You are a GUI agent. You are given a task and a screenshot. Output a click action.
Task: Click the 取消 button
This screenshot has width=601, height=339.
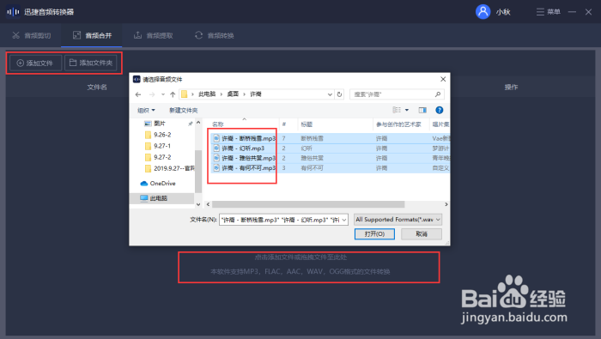(x=422, y=233)
